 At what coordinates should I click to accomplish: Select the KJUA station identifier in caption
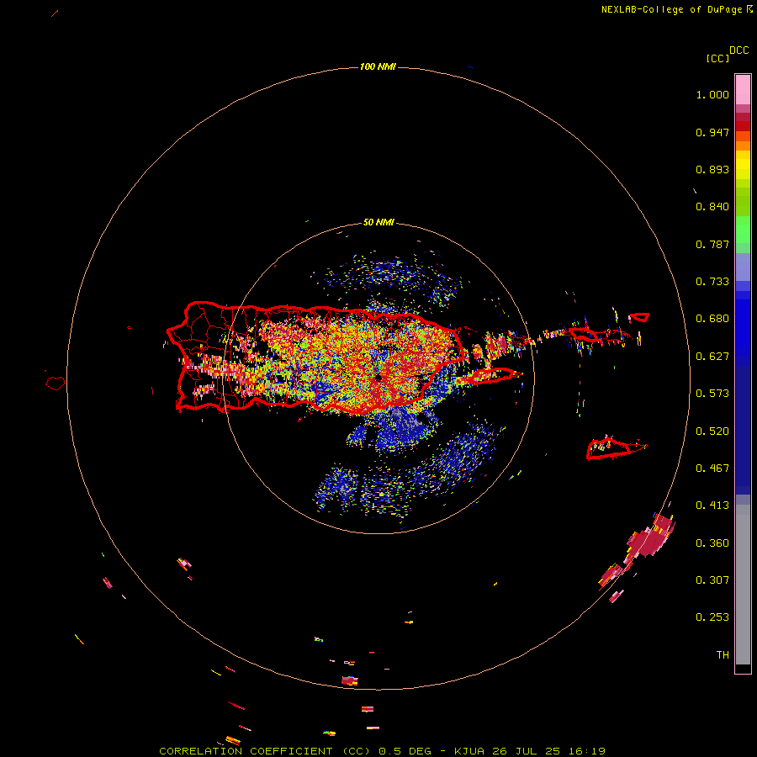468,751
